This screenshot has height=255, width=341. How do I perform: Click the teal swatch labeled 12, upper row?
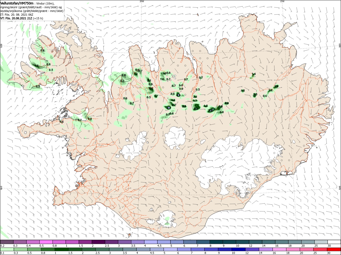pyautogui.click(x=255, y=242)
